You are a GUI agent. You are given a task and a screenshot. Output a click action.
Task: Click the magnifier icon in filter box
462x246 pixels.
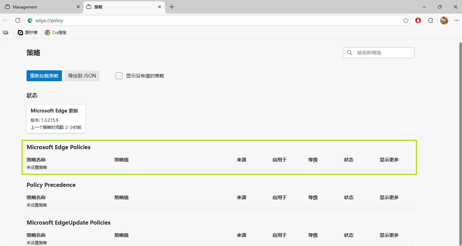pos(349,53)
